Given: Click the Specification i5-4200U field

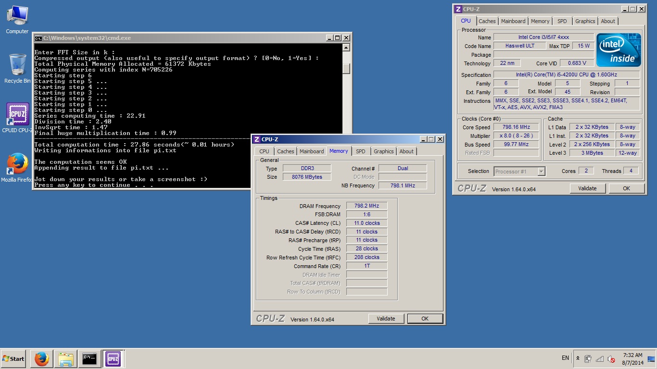Looking at the screenshot, I should [x=567, y=74].
